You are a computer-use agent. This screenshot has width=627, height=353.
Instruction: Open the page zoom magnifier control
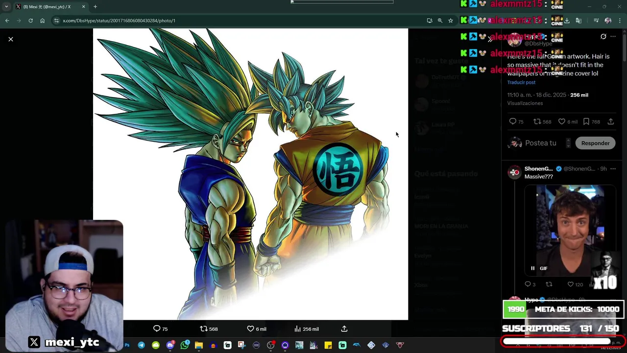coord(440,21)
